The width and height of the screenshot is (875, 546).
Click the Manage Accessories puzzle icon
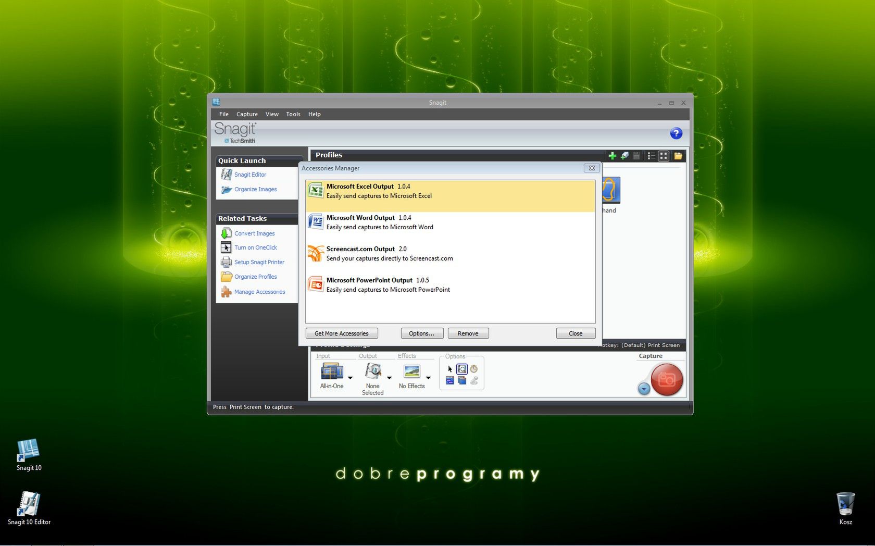[226, 292]
